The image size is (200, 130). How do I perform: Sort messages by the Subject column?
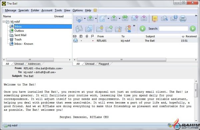[x=162, y=36]
